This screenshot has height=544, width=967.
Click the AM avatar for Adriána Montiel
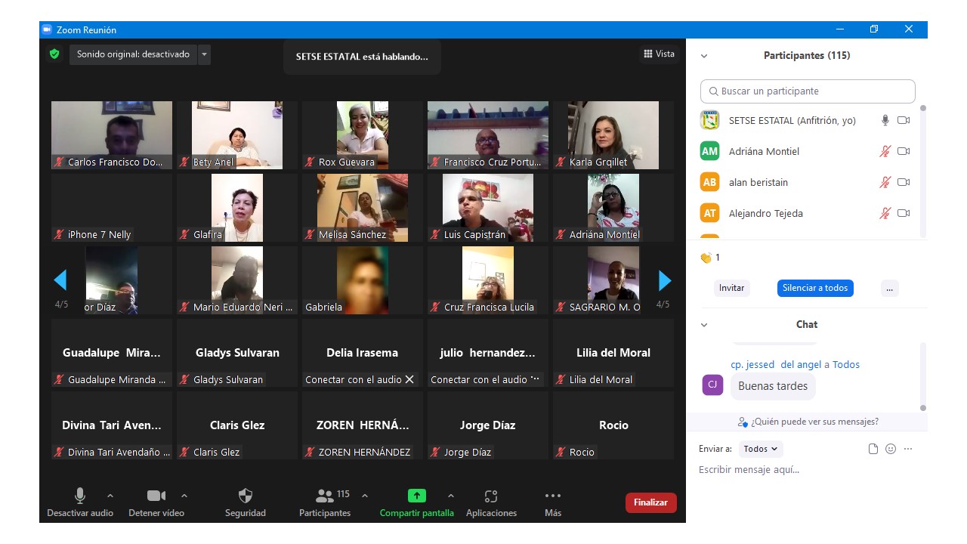(709, 151)
